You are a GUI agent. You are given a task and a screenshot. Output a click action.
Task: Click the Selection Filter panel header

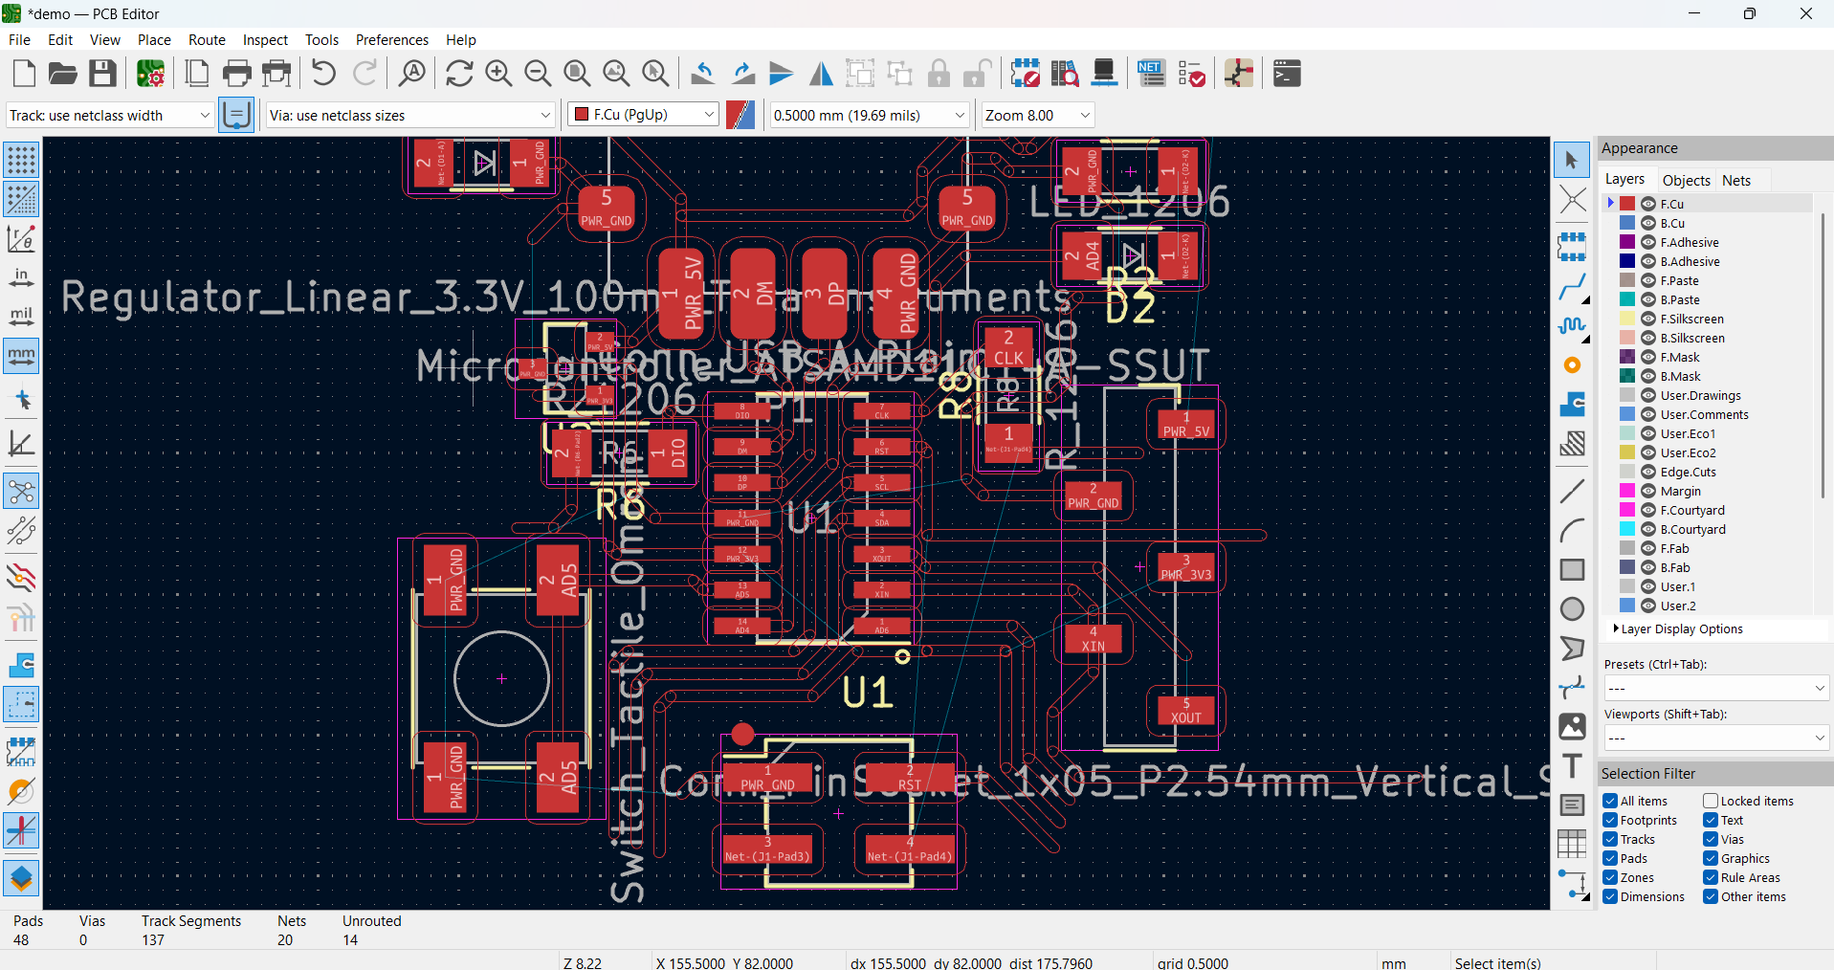coord(1715,773)
